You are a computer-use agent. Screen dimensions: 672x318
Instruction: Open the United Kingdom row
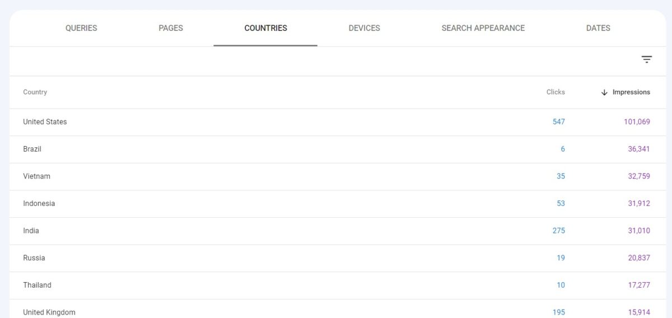point(49,312)
